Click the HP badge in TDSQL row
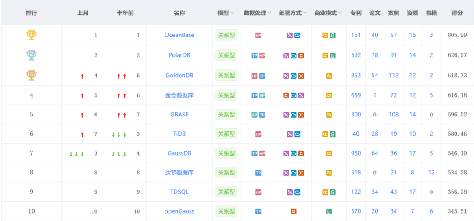Viewport: 474px width, 221px height. point(258,192)
